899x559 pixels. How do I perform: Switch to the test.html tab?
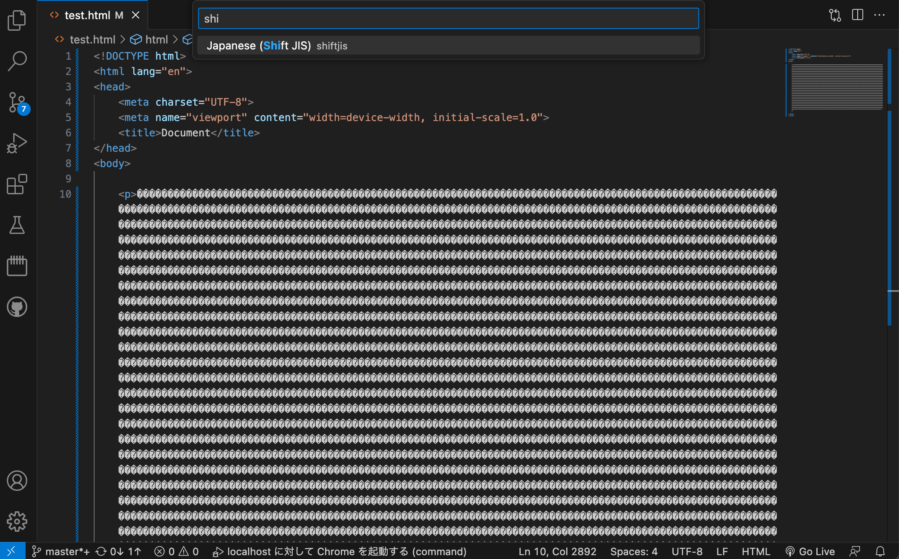tap(92, 15)
